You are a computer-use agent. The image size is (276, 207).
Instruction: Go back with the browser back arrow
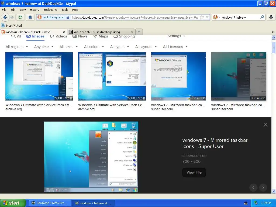(5, 17)
